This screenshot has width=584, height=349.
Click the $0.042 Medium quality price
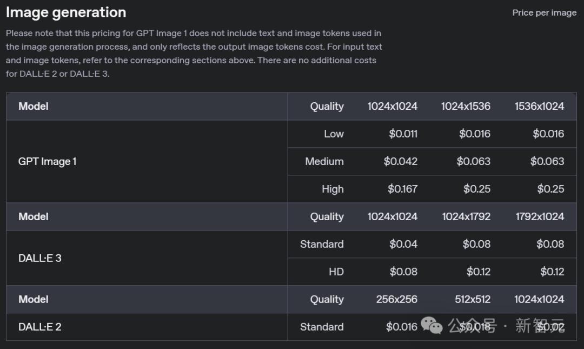[400, 161]
